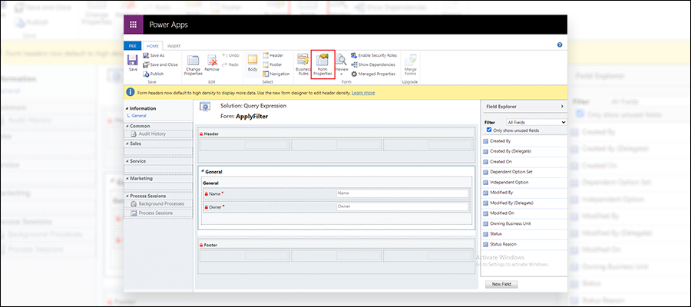The image size is (691, 307).
Task: Open the FILE tab
Action: pyautogui.click(x=133, y=46)
